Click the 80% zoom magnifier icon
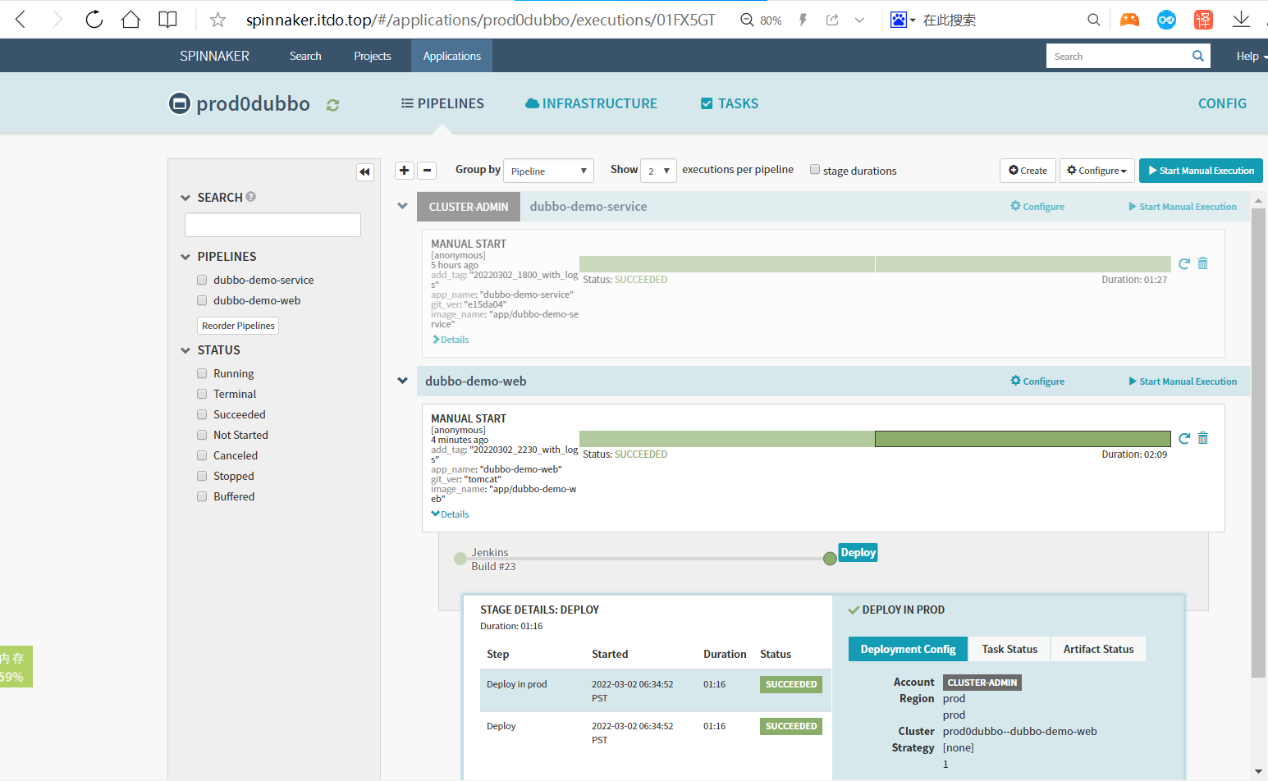This screenshot has width=1268, height=781. pos(747,20)
